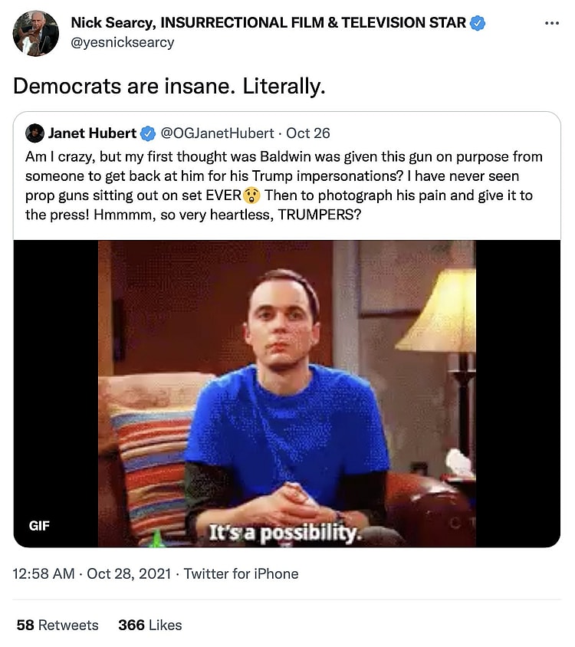Click Nick Searcy's profile avatar
This screenshot has width=575, height=647.
(x=35, y=33)
